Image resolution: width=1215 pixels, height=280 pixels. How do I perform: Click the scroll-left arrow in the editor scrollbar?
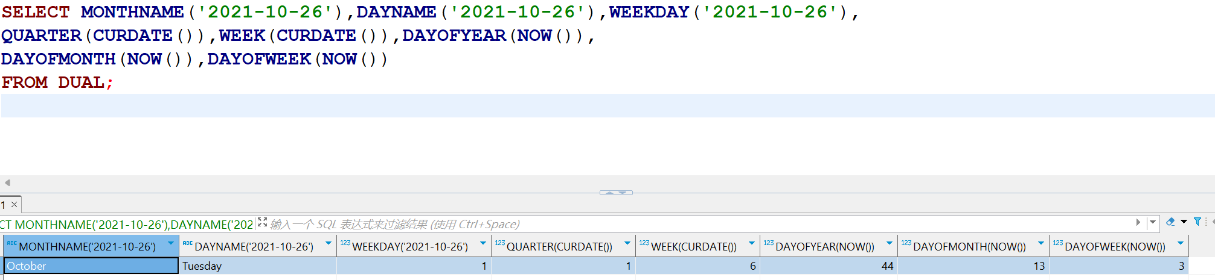[x=7, y=182]
